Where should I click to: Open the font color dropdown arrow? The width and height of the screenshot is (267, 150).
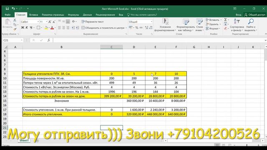(x=55, y=28)
